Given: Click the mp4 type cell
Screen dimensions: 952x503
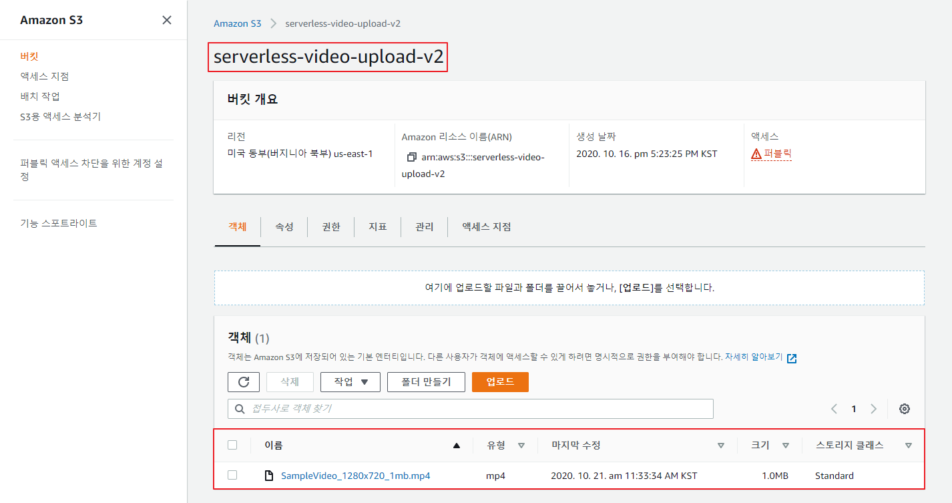Looking at the screenshot, I should point(495,476).
